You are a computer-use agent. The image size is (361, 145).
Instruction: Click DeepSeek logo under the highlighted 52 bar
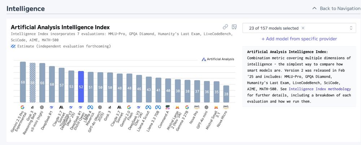click(81, 107)
